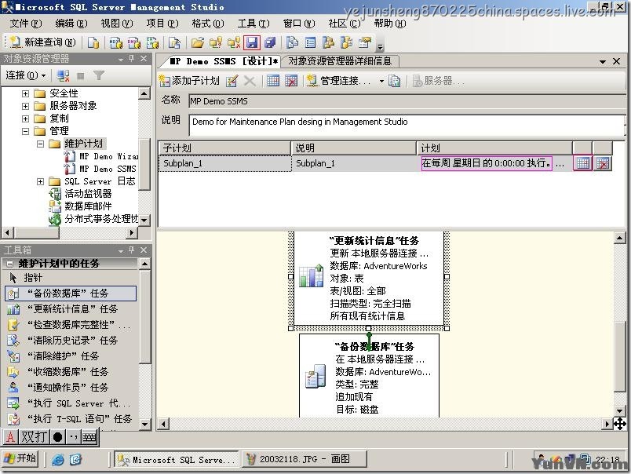Click the Reporting and Logging icon
631x474 pixels.
click(394, 81)
